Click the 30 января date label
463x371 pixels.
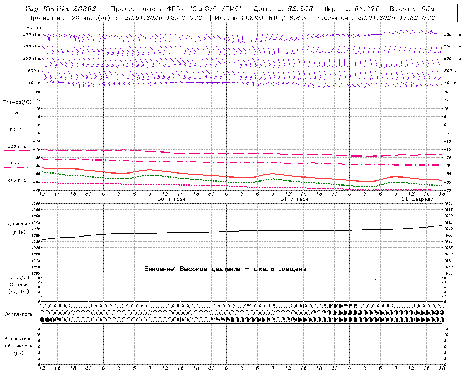171,199
